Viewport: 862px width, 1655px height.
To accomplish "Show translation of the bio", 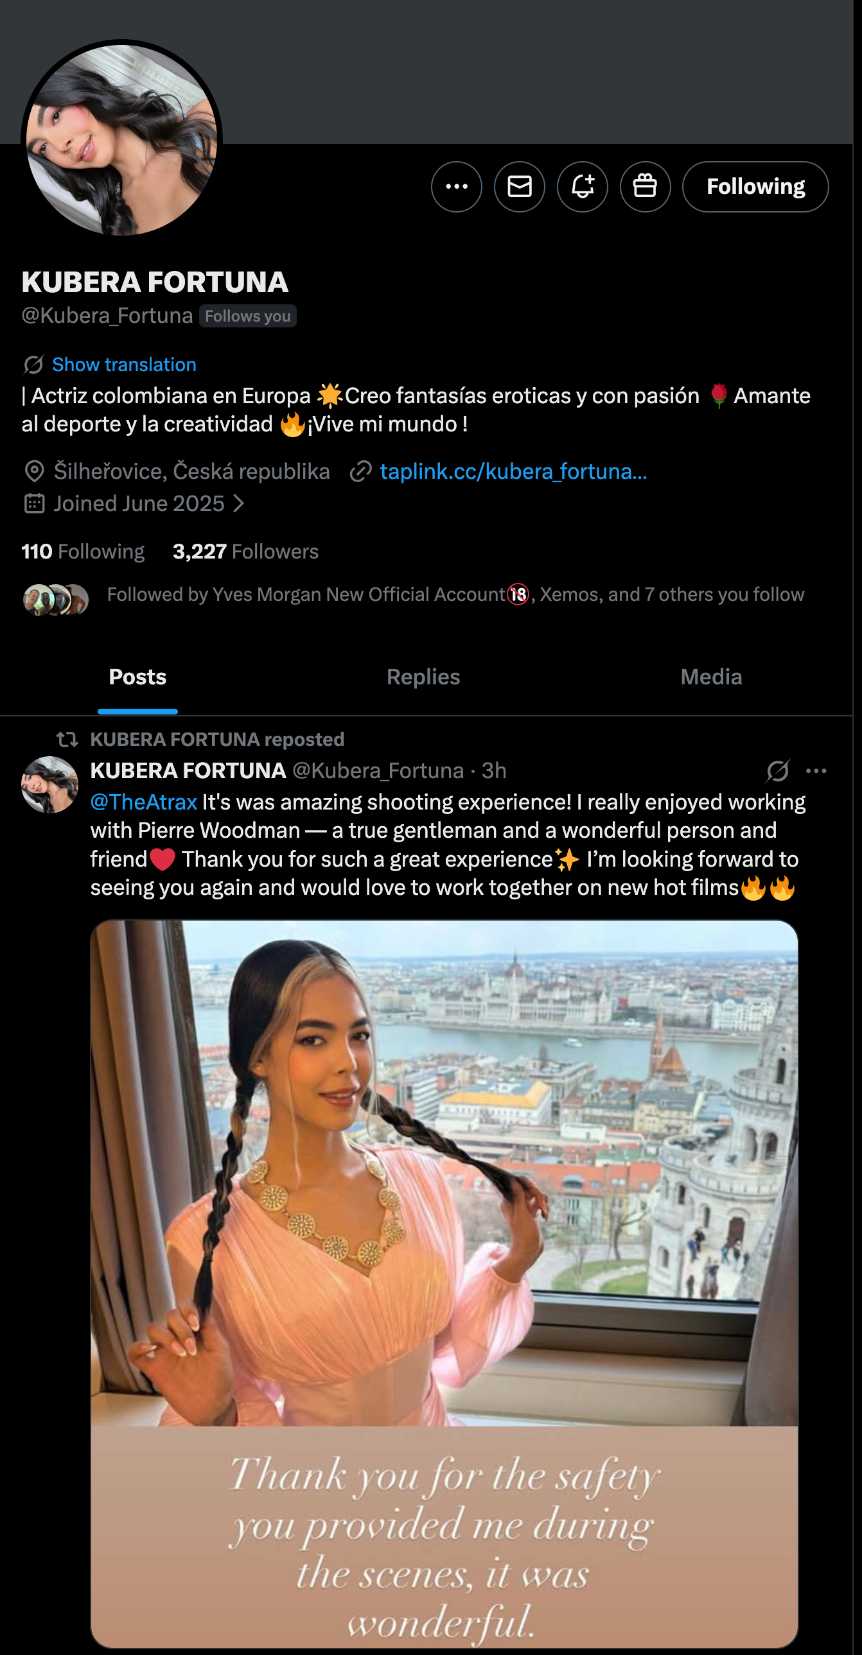I will [x=124, y=365].
